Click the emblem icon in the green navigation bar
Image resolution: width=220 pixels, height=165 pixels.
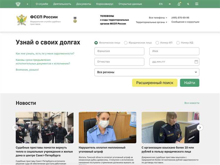(x=18, y=4)
